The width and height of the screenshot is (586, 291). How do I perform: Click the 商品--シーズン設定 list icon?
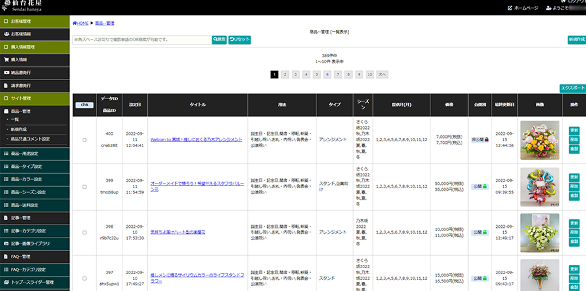click(x=6, y=193)
